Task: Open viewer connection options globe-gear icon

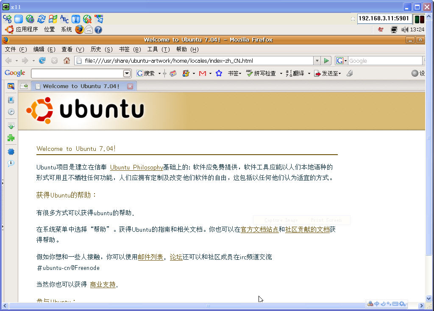Action: pyautogui.click(x=30, y=19)
